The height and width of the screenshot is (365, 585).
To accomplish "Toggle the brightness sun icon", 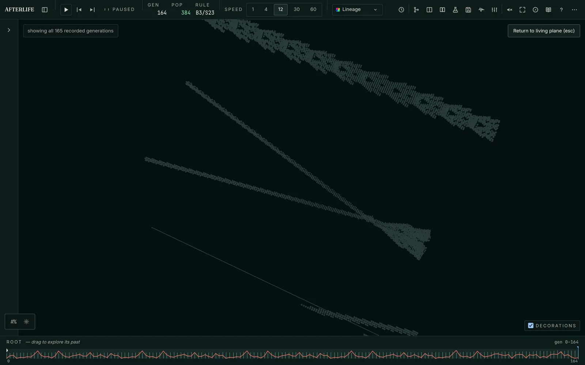I will (26, 322).
